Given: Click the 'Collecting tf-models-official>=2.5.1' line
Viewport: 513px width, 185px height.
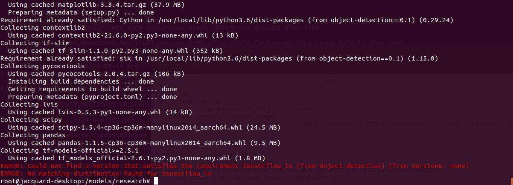Looking at the screenshot, I should (x=69, y=150).
